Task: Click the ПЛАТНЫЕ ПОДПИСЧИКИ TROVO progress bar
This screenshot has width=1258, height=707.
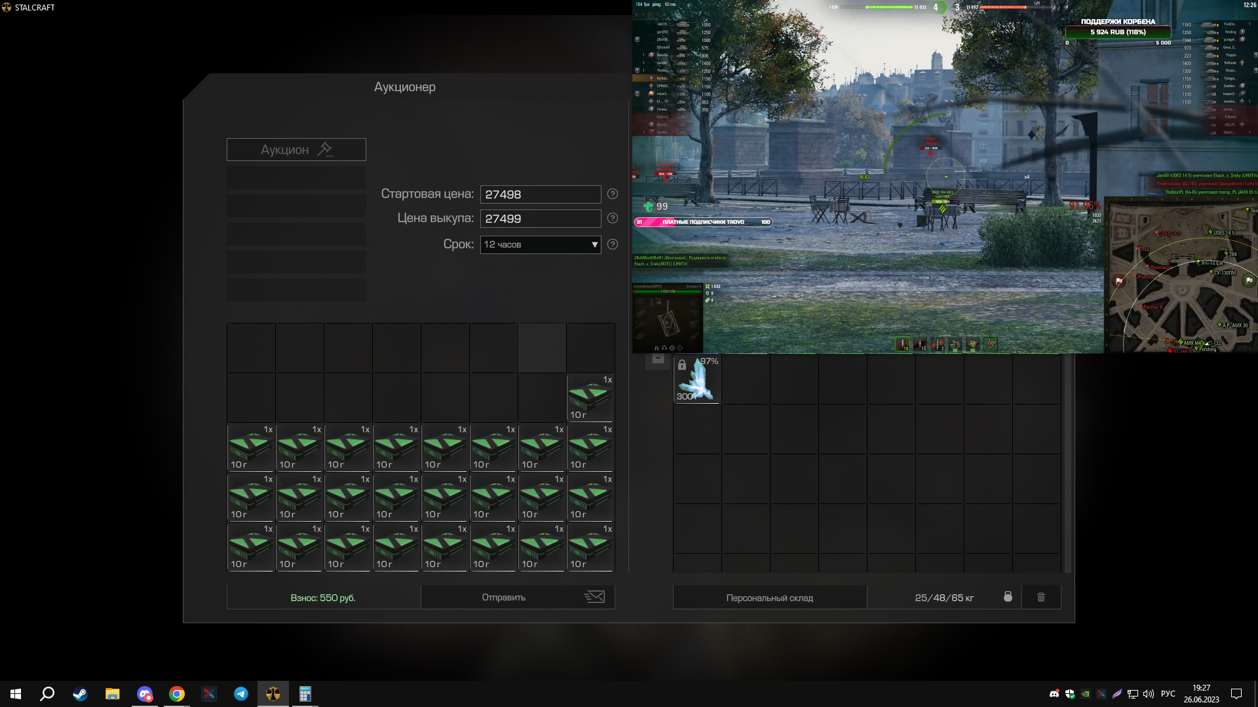Action: coord(704,222)
